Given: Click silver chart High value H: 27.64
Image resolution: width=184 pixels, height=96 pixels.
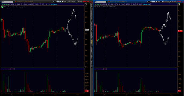Looking at the screenshot, I should (x=122, y=4).
